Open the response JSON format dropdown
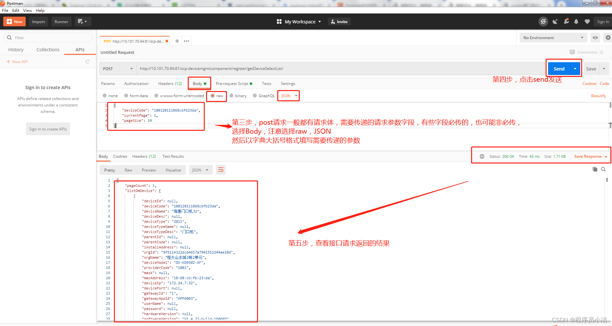Screen dimensions: 612x326 pyautogui.click(x=201, y=170)
